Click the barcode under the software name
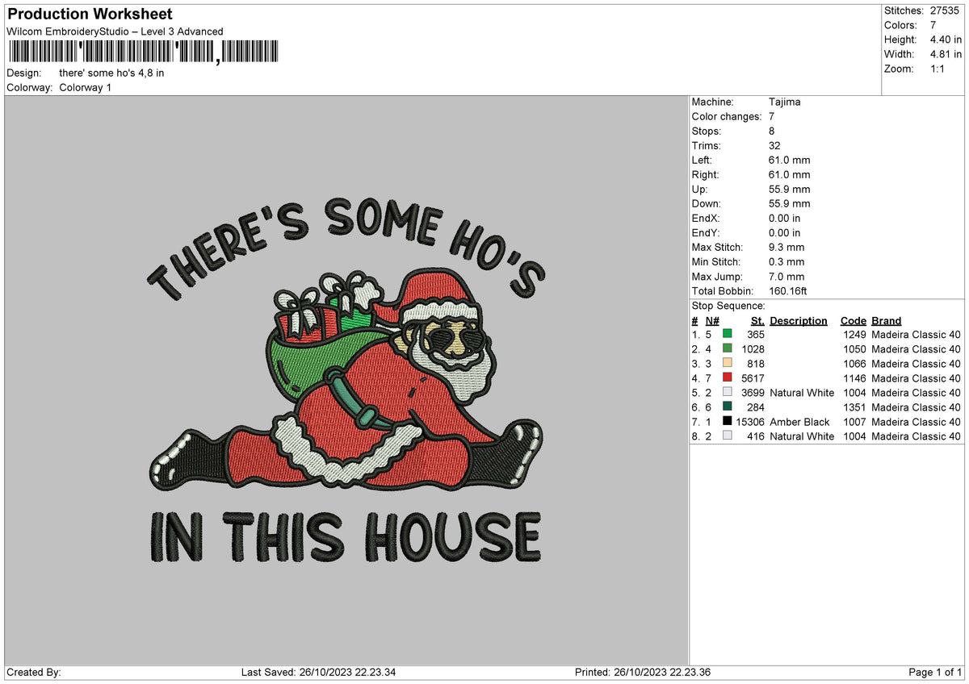This screenshot has height=684, width=969. click(142, 52)
